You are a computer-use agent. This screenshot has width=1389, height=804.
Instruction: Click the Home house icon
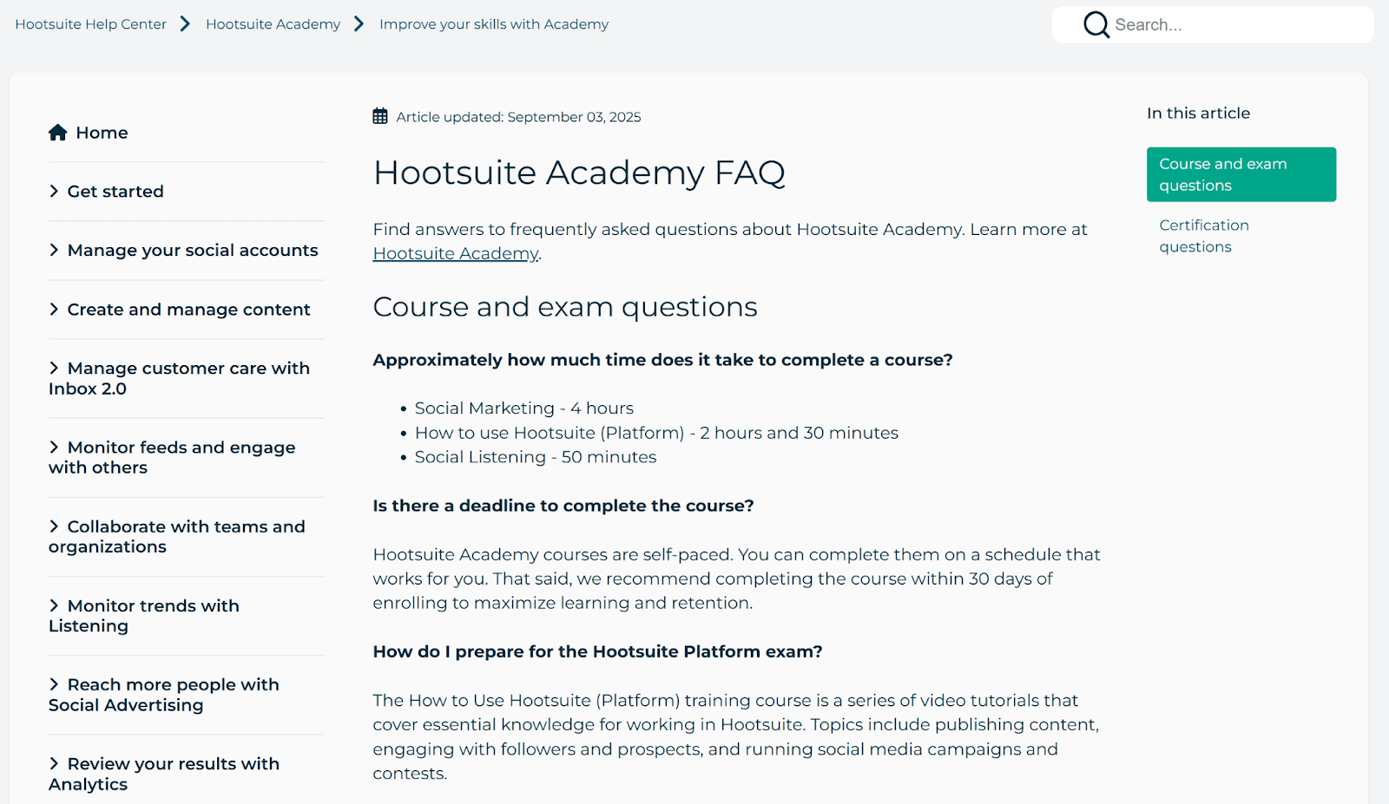(x=57, y=132)
